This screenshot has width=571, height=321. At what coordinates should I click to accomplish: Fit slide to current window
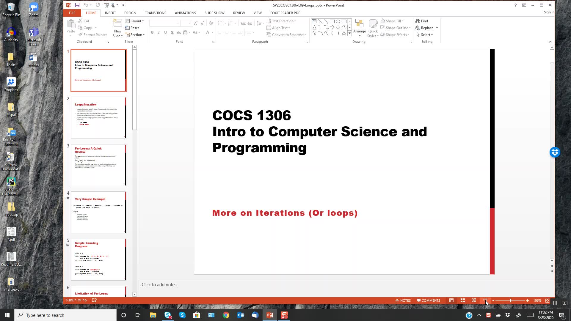[547, 300]
